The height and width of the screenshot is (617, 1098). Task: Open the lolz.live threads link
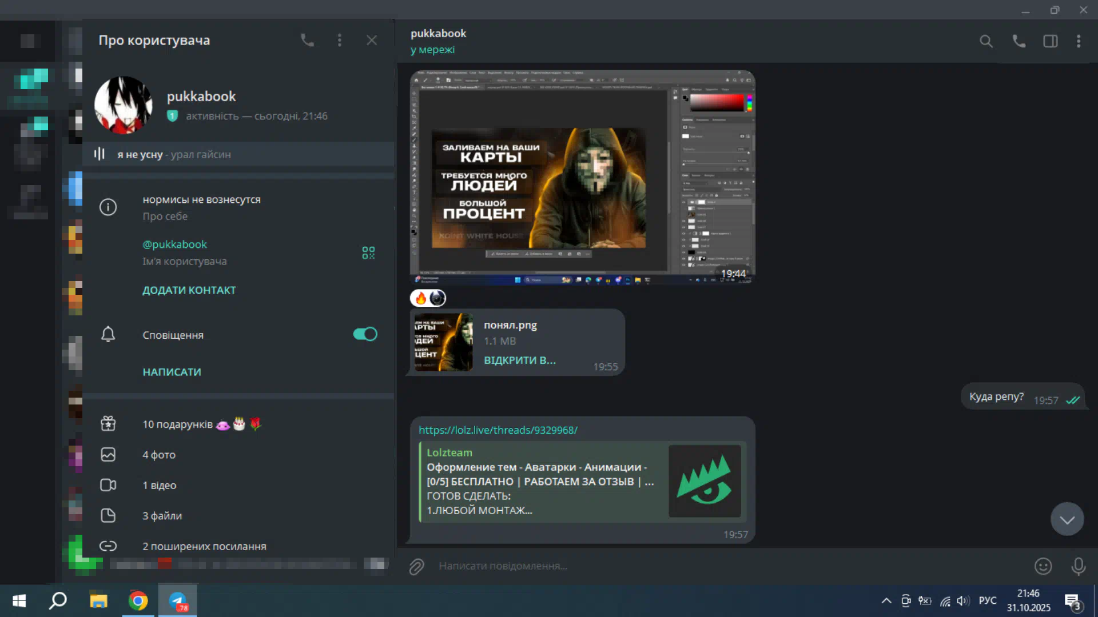(498, 430)
